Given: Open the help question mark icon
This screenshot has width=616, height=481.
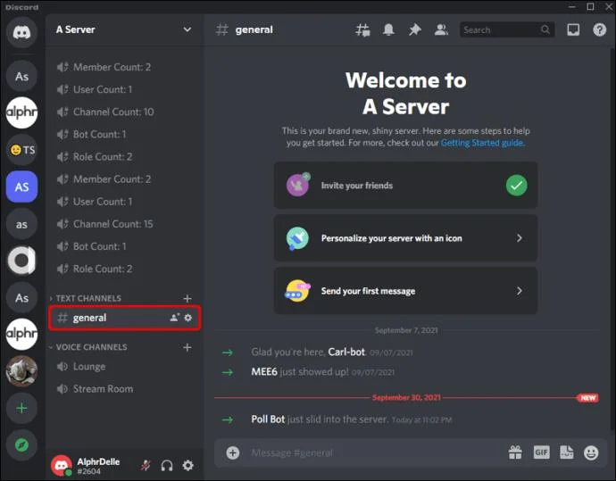Looking at the screenshot, I should click(600, 29).
